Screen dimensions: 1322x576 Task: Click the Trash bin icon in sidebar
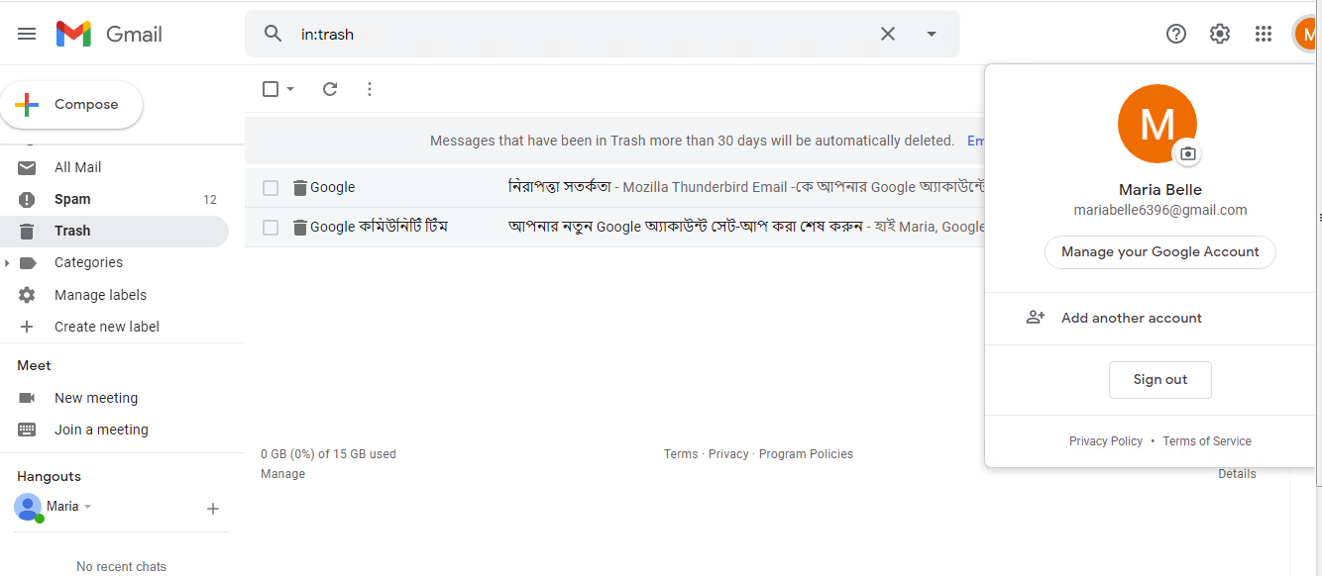point(27,231)
